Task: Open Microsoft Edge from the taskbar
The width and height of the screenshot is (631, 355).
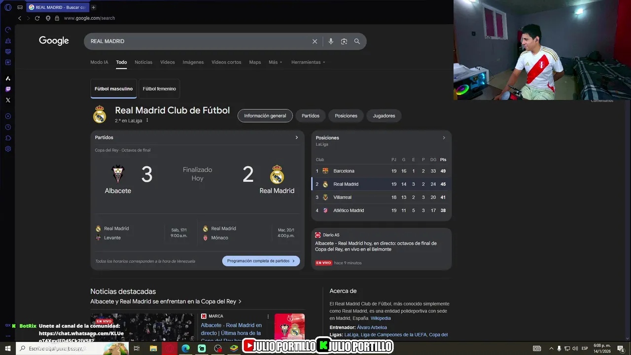Action: (x=185, y=349)
